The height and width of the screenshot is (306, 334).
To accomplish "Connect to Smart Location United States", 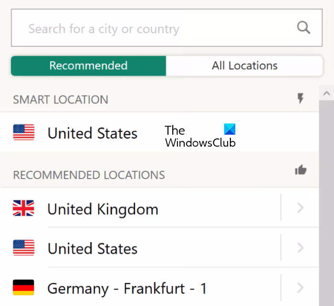I will [x=93, y=133].
